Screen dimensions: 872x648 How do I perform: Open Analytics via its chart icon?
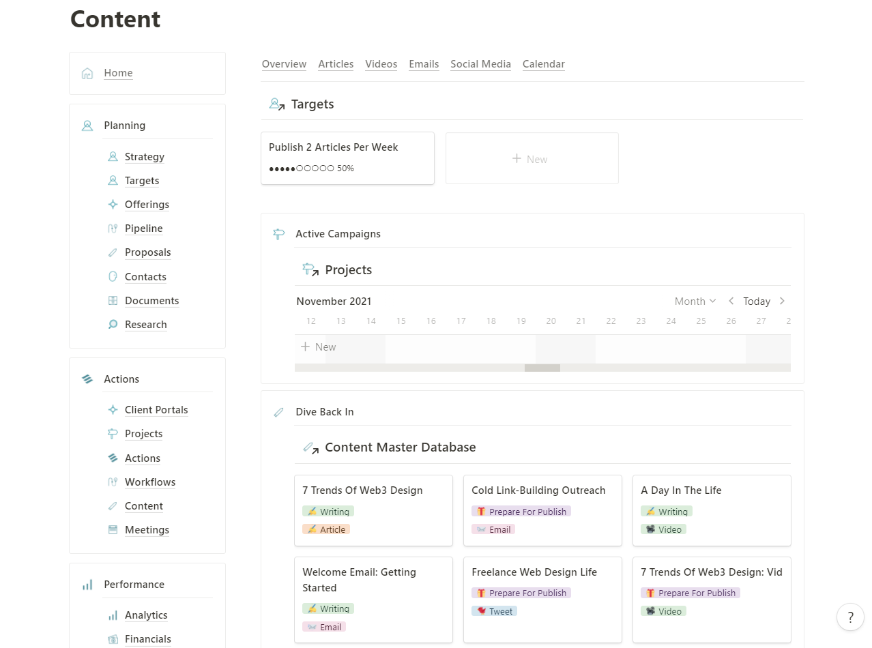pos(112,615)
